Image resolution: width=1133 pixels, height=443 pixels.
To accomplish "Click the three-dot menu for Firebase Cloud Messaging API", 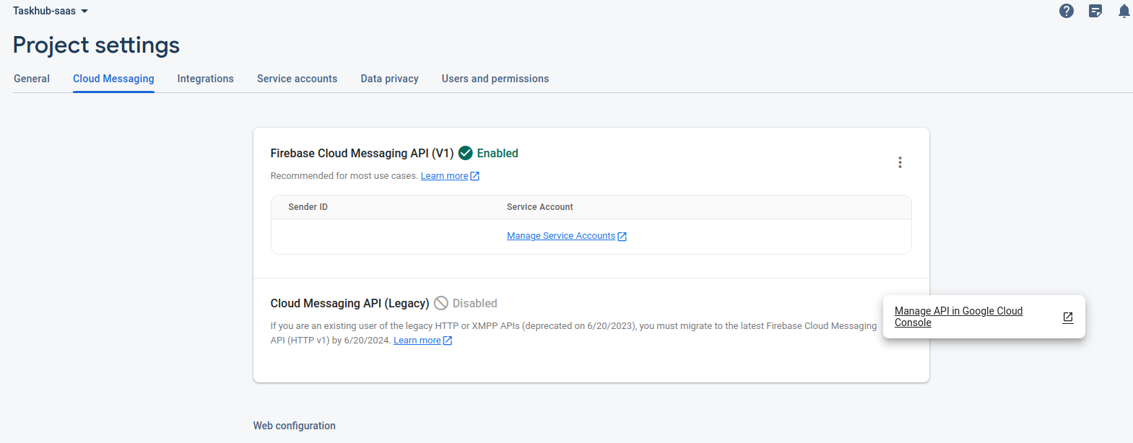I will click(899, 162).
